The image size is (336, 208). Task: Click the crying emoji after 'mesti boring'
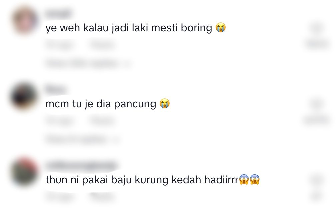pyautogui.click(x=221, y=27)
